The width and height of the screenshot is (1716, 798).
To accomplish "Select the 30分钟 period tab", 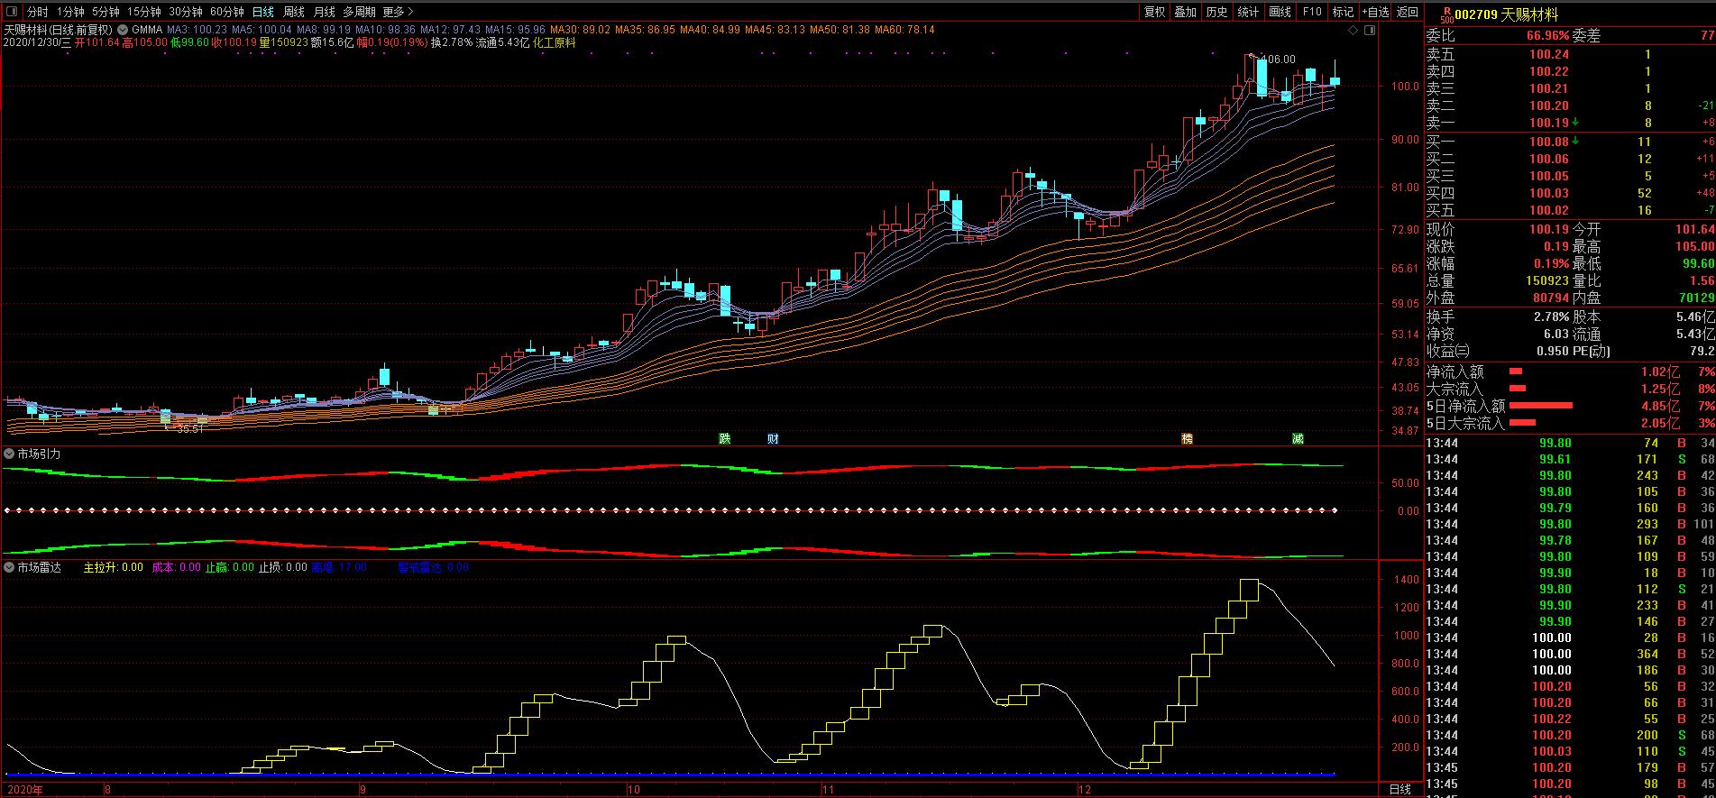I will point(185,12).
